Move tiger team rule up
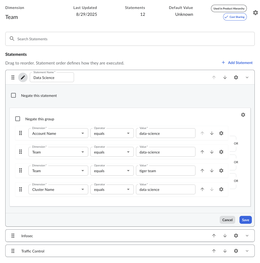260x263 pixels. [202, 171]
